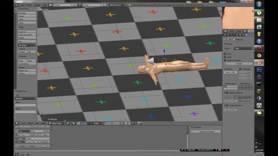Set shading to Smooth
Screen dimensions: 278x156
point(22,52)
